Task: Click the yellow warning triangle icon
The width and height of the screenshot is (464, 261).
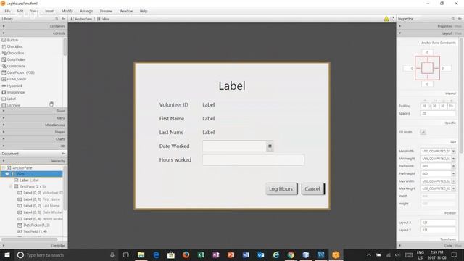Action: point(386,19)
